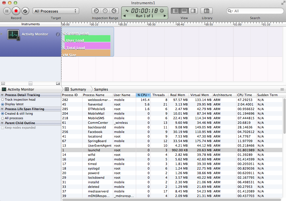
Task: Click the bottom-right panel toggle icon under instruments
Action: coord(58,83)
